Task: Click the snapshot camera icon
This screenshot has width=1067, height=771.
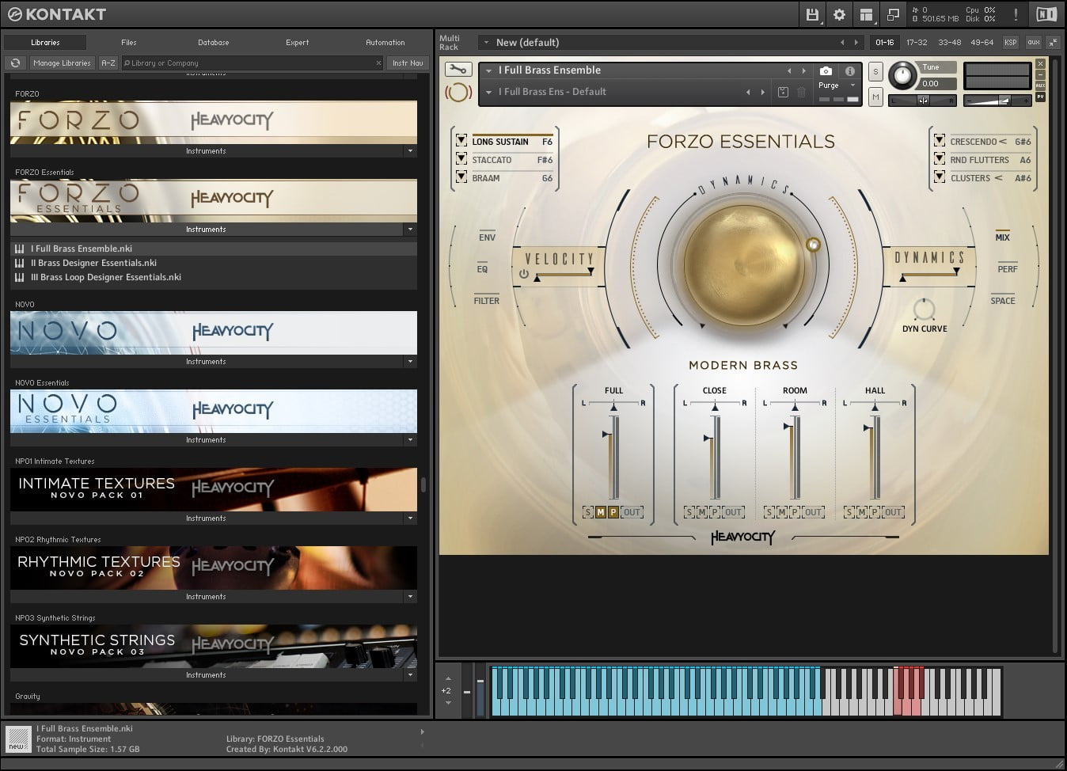Action: click(826, 70)
